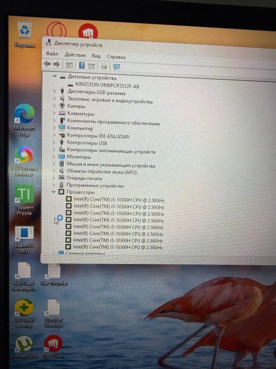This screenshot has width=276, height=369.
Task: Select Контроллеры IDE ATA/ATAPI row
Action: 98,136
